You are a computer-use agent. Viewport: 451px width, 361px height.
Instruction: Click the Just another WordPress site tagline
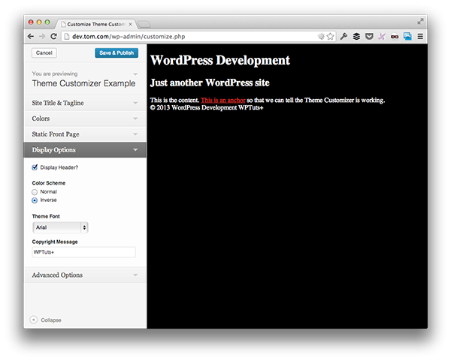coord(210,83)
